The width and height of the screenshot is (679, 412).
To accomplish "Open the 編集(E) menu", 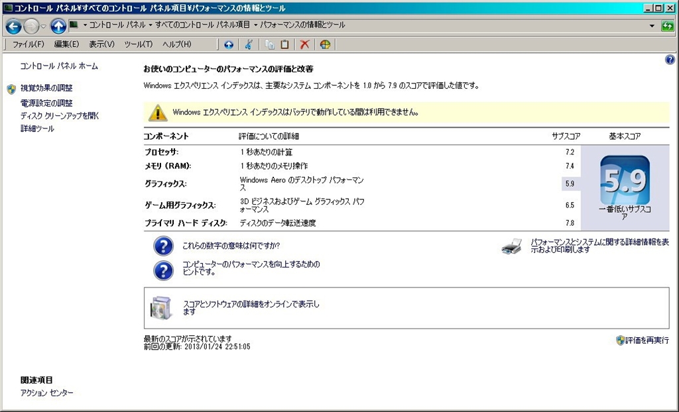I will coord(66,44).
